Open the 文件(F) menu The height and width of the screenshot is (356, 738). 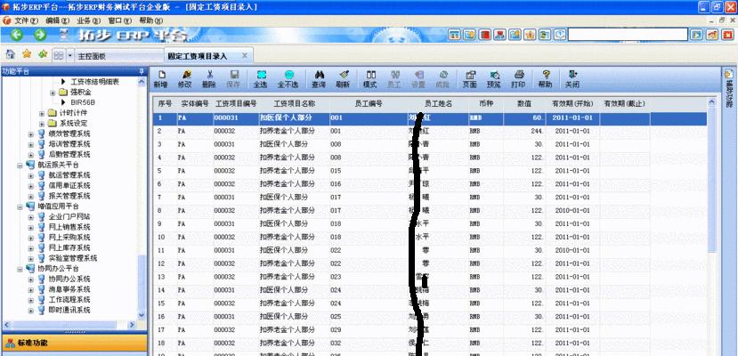26,20
